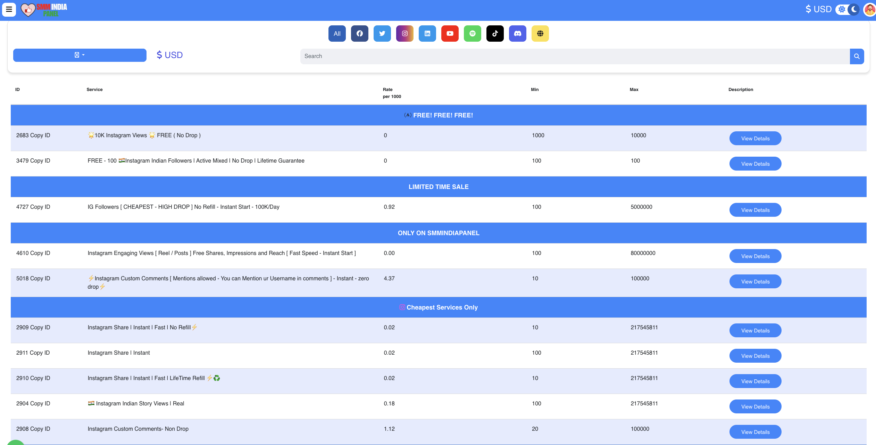Open the USD currency selector beside filter
Viewport: 876px width, 445px height.
point(169,55)
